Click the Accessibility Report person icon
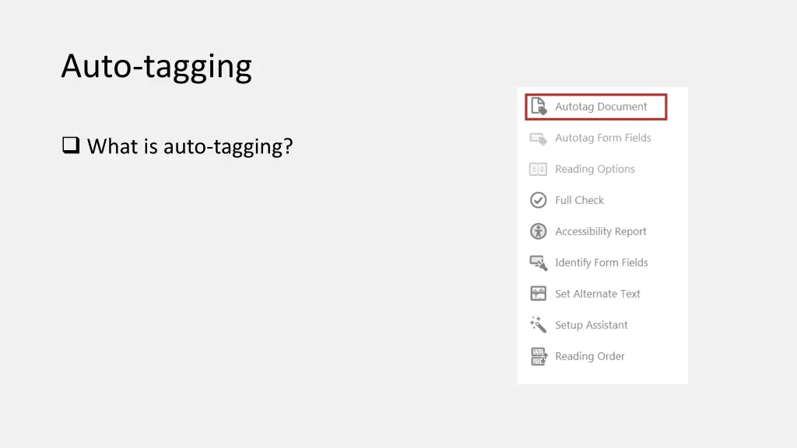Image resolution: width=797 pixels, height=448 pixels. tap(539, 232)
